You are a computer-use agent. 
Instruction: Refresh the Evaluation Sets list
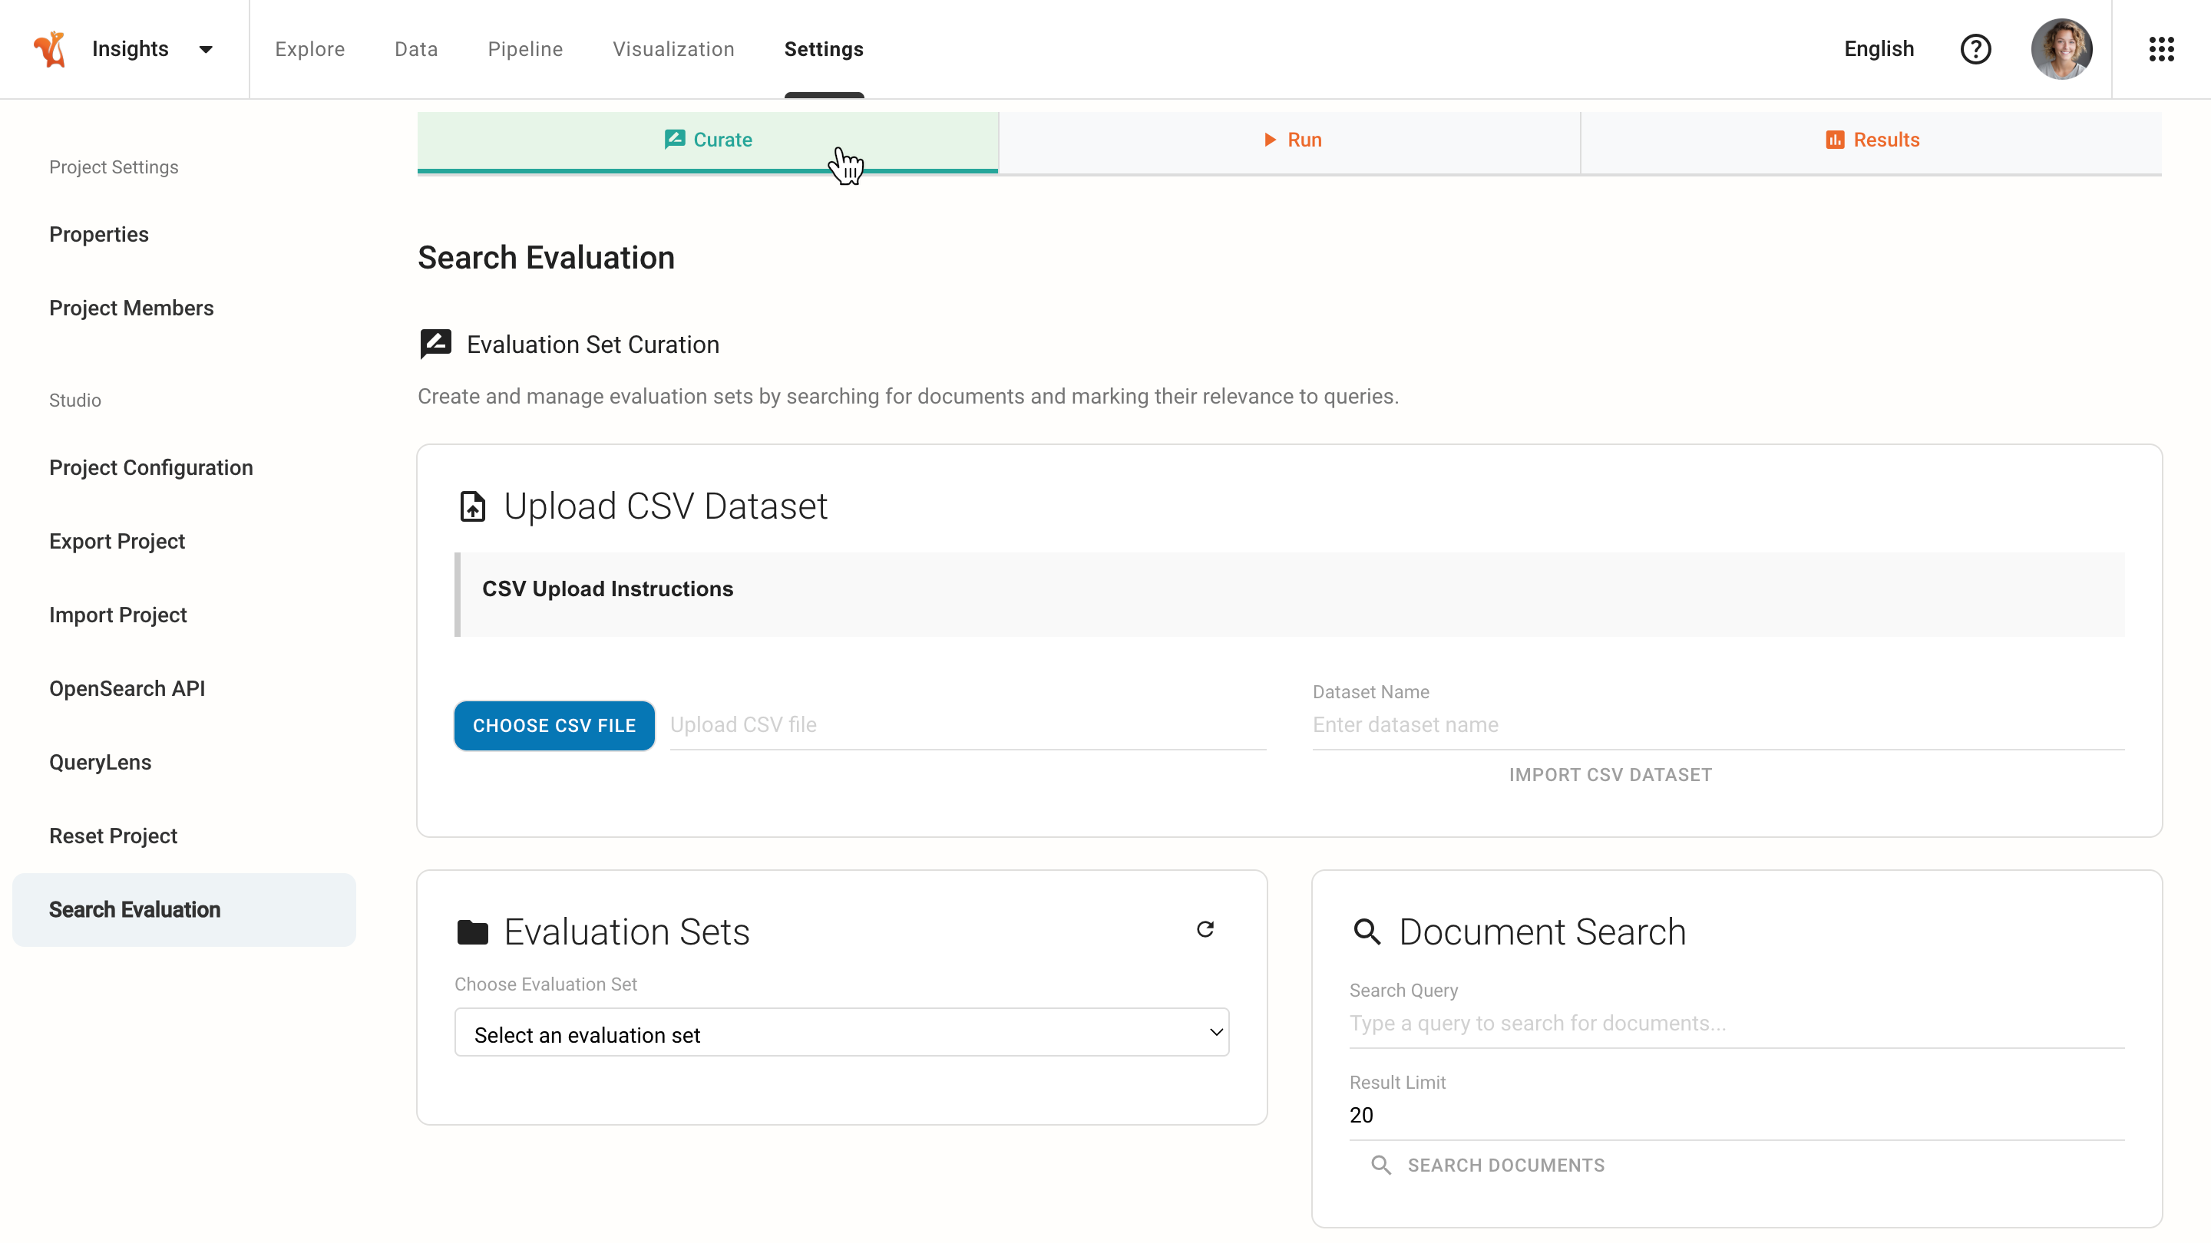pyautogui.click(x=1205, y=929)
